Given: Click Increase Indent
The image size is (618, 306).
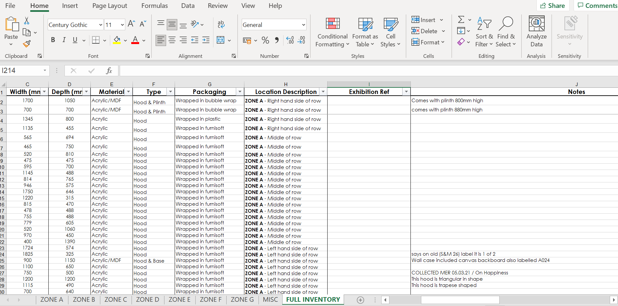Looking at the screenshot, I should 206,40.
